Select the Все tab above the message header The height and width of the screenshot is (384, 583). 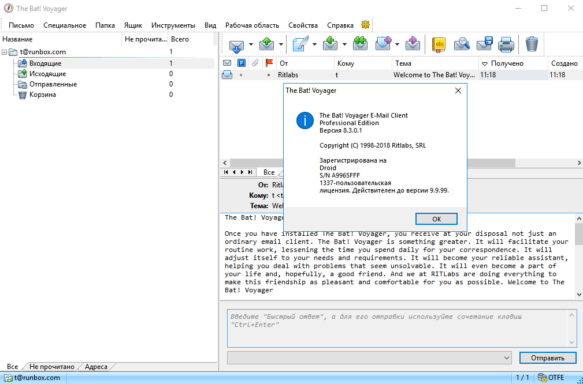pos(269,172)
